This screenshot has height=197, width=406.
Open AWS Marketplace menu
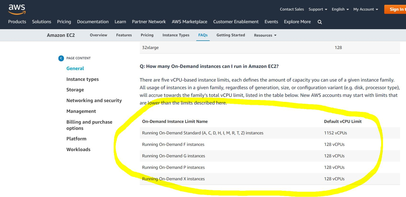[x=189, y=22]
